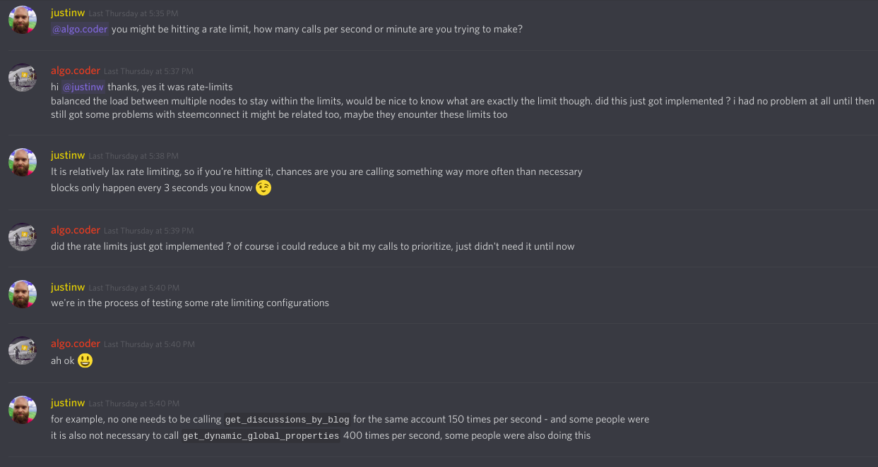The height and width of the screenshot is (467, 878).
Task: Click the justinw username on the 5:38 PM message
Action: 68,155
